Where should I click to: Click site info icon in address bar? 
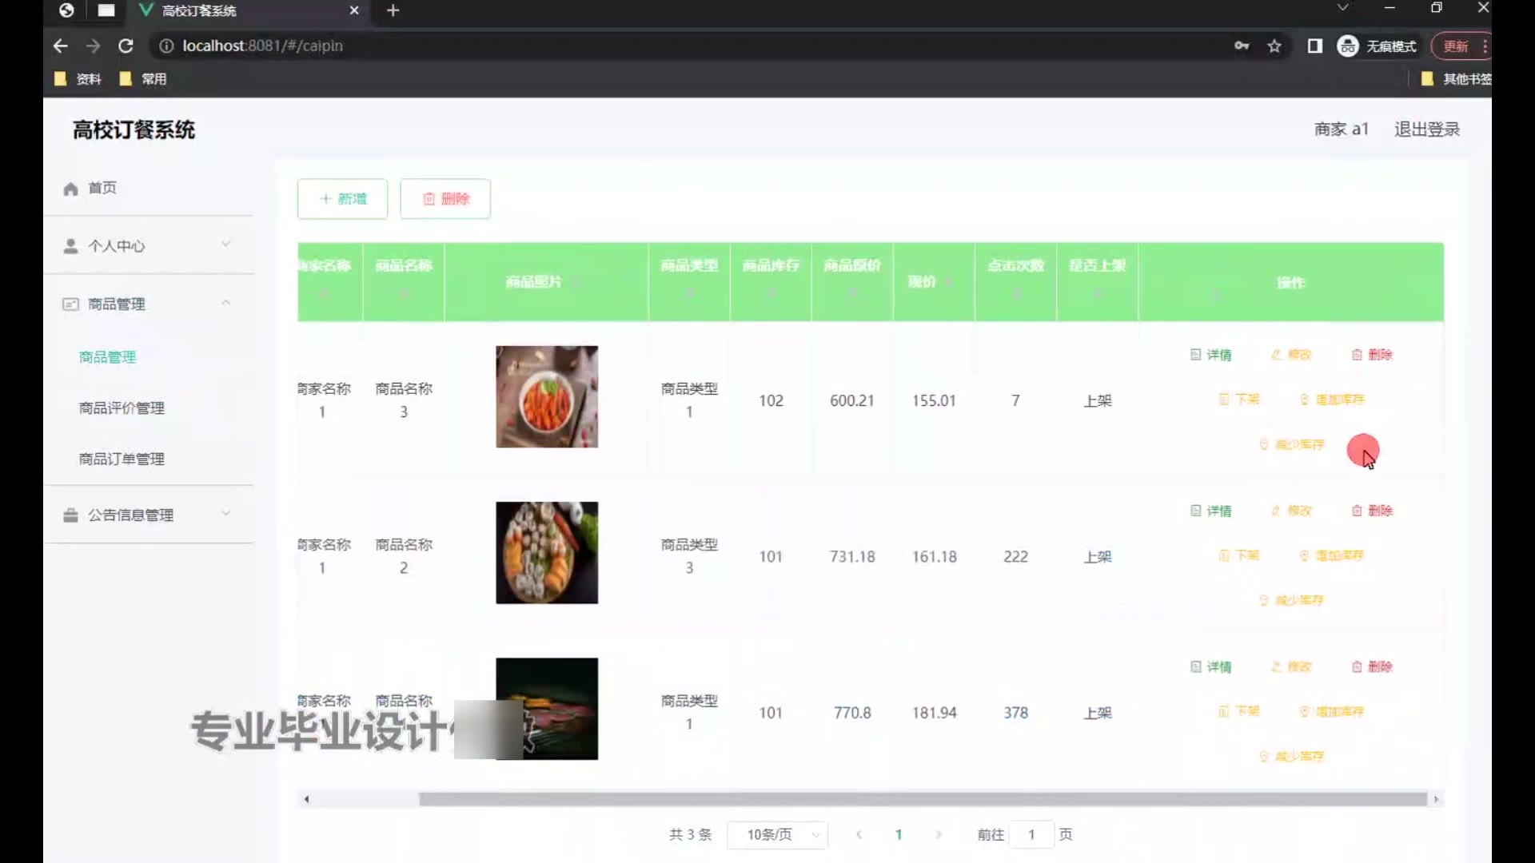pyautogui.click(x=166, y=46)
